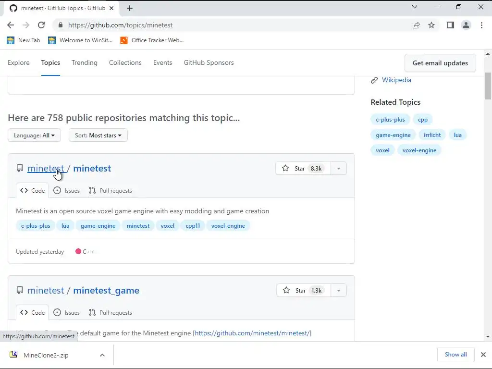
Task: Click the minetest topic tag in repo card
Action: (x=138, y=226)
